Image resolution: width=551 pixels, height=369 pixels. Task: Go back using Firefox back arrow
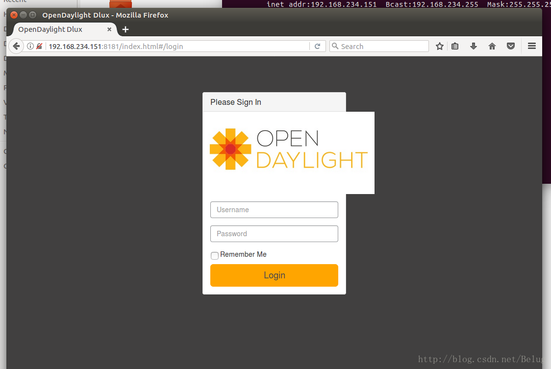pos(16,47)
